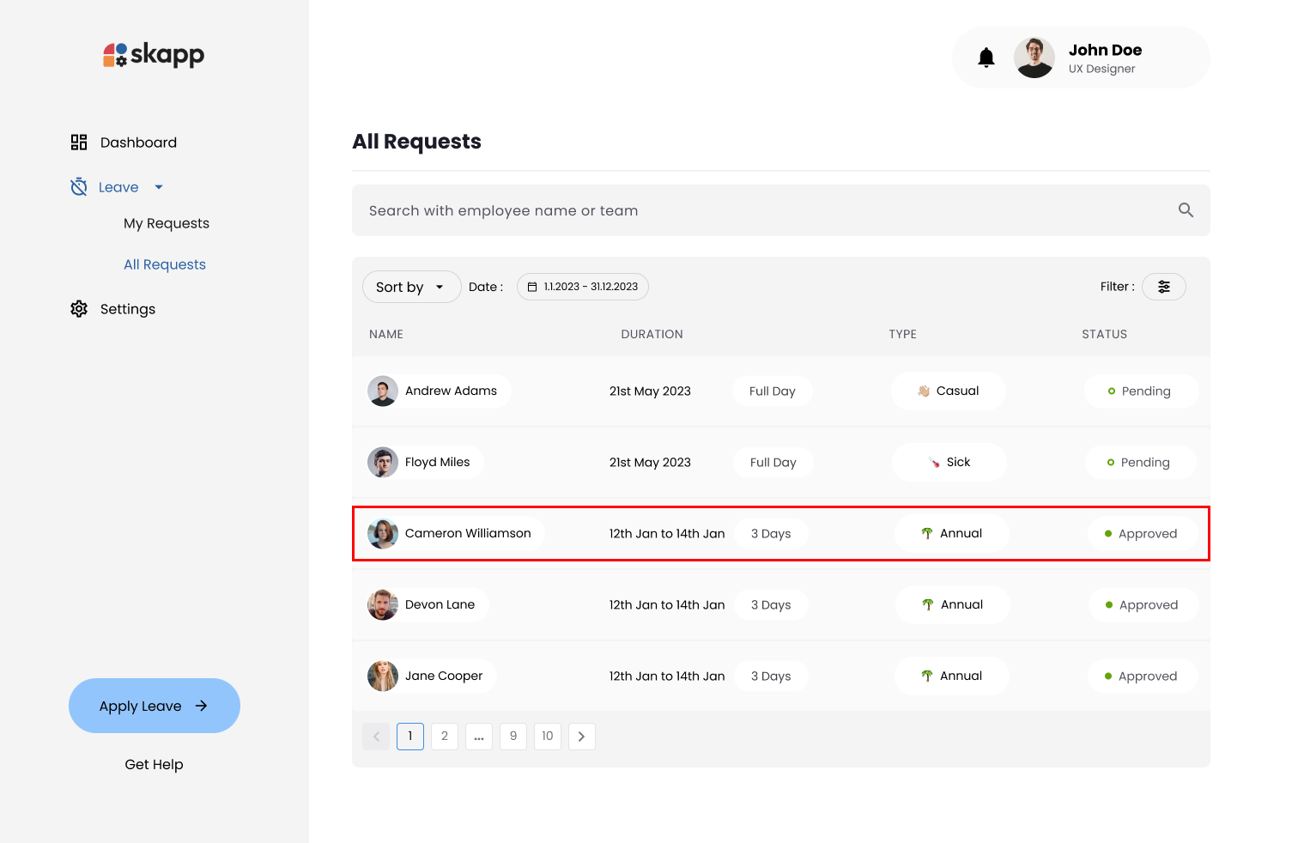Viewport: 1298px width, 843px height.
Task: Select All Requests in sidebar
Action: pyautogui.click(x=165, y=264)
